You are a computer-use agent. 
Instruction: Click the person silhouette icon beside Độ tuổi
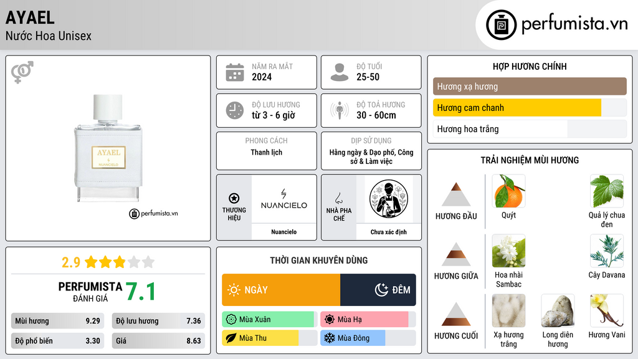tap(340, 72)
